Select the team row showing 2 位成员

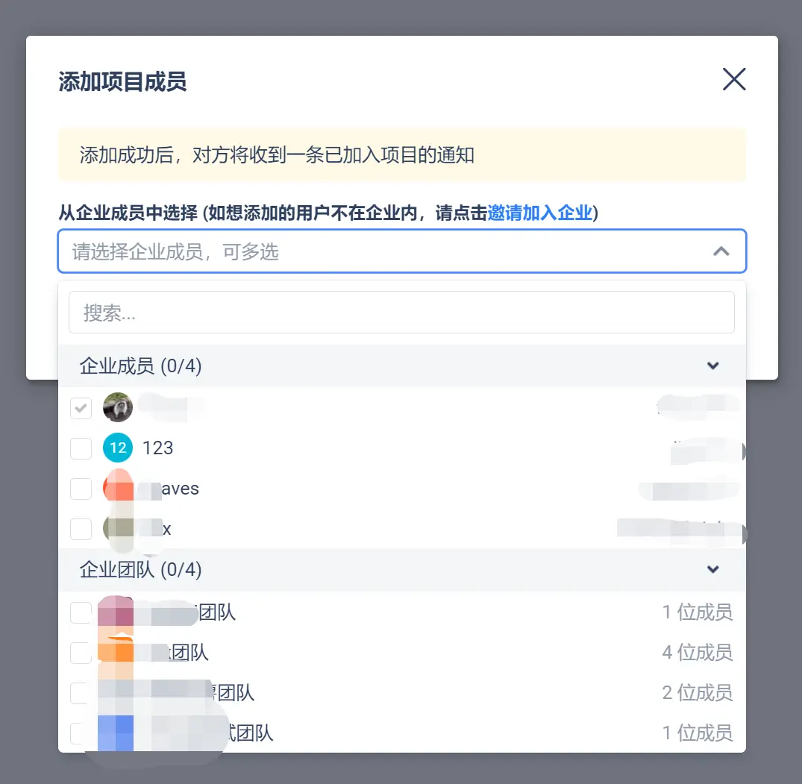(x=402, y=692)
